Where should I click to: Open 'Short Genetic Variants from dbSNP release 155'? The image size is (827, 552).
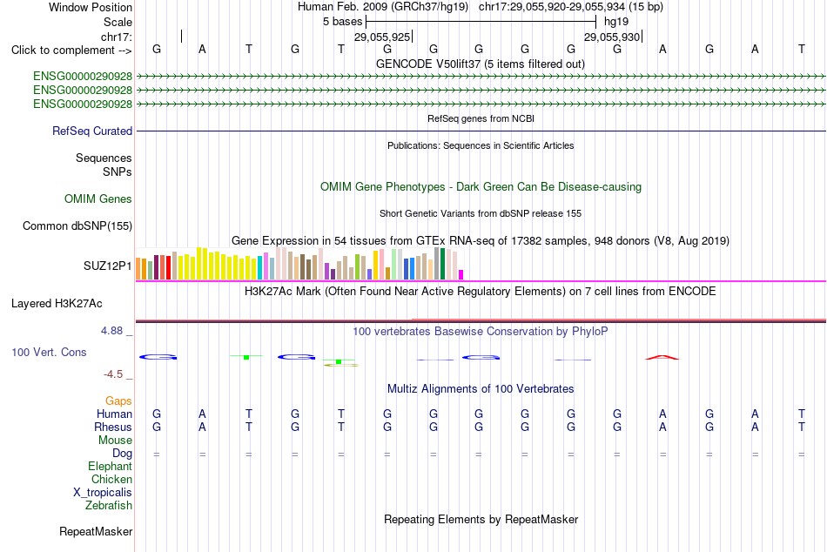(481, 213)
